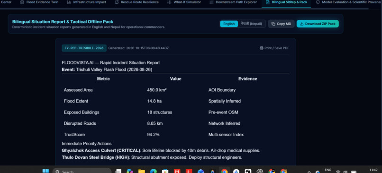Click the Immediate Priority Actions heading
The height and width of the screenshot is (173, 382).
pos(87,144)
